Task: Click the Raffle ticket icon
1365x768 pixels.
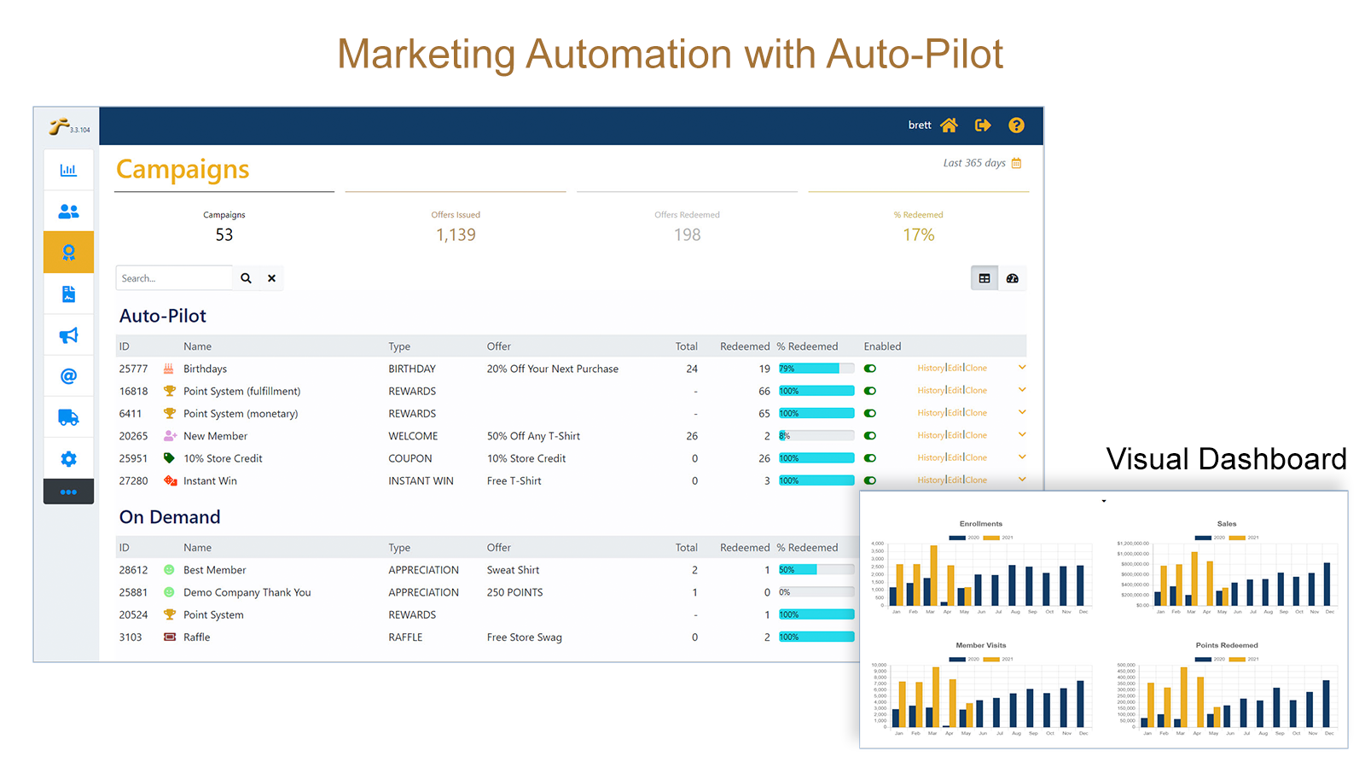Action: 169,637
